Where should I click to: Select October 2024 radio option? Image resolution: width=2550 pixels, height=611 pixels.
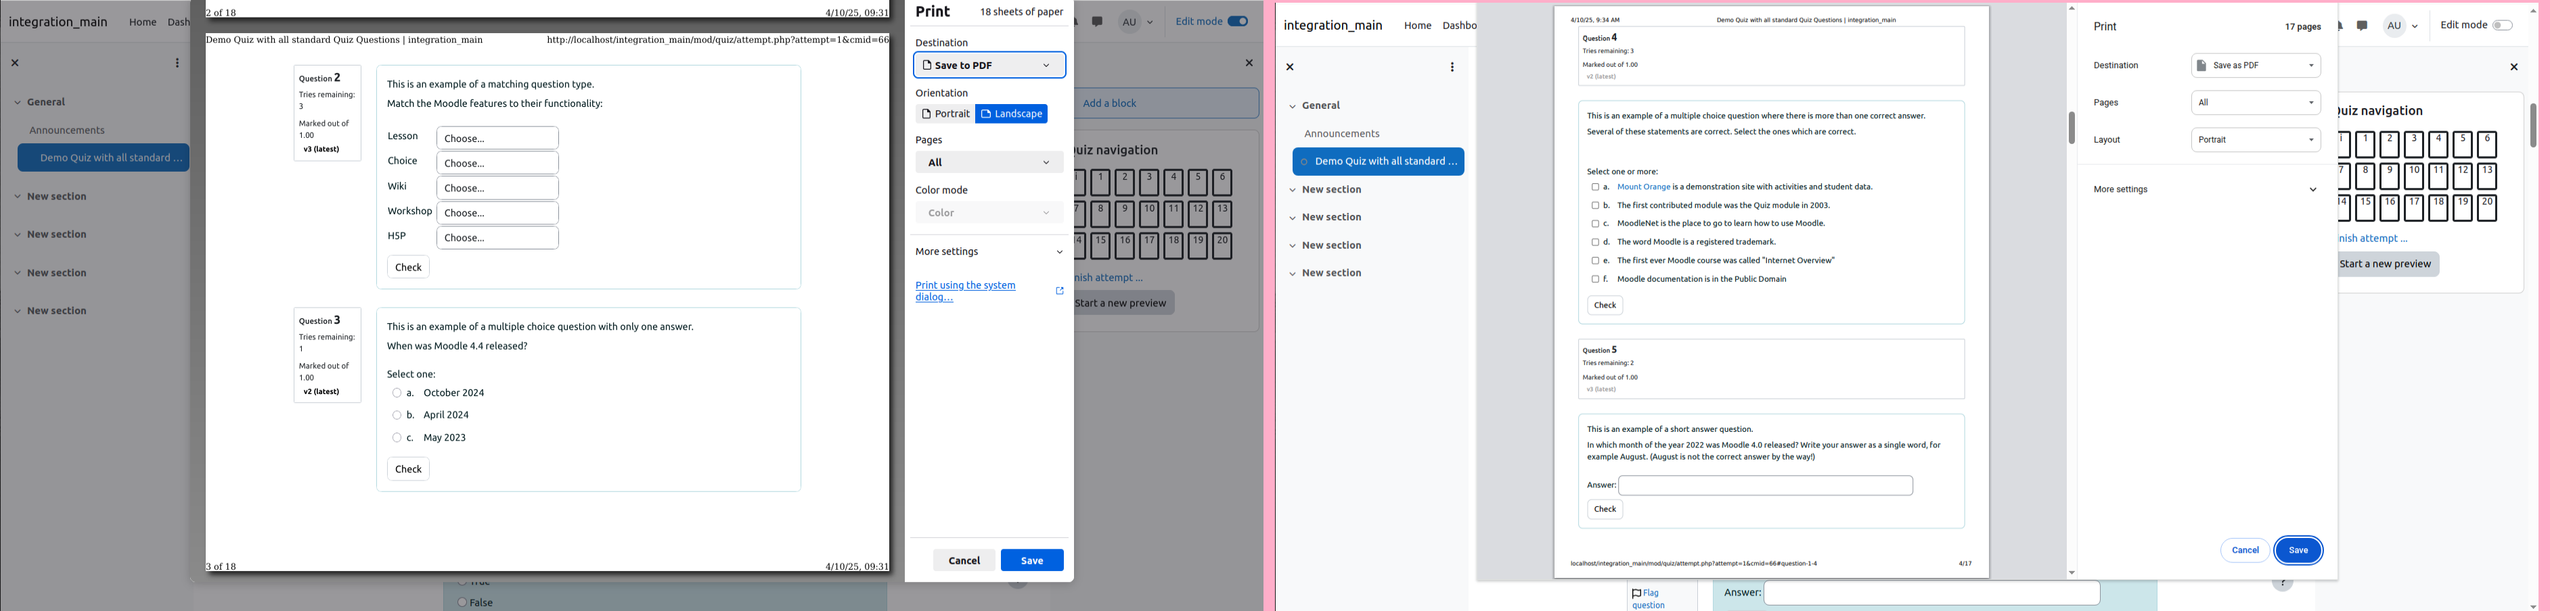[x=397, y=393]
